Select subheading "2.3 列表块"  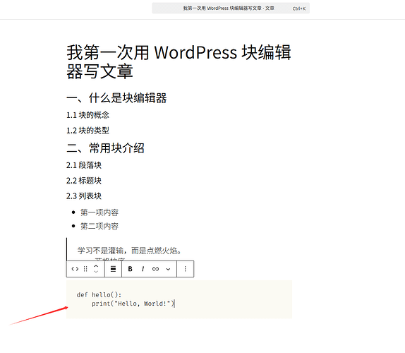click(x=84, y=196)
